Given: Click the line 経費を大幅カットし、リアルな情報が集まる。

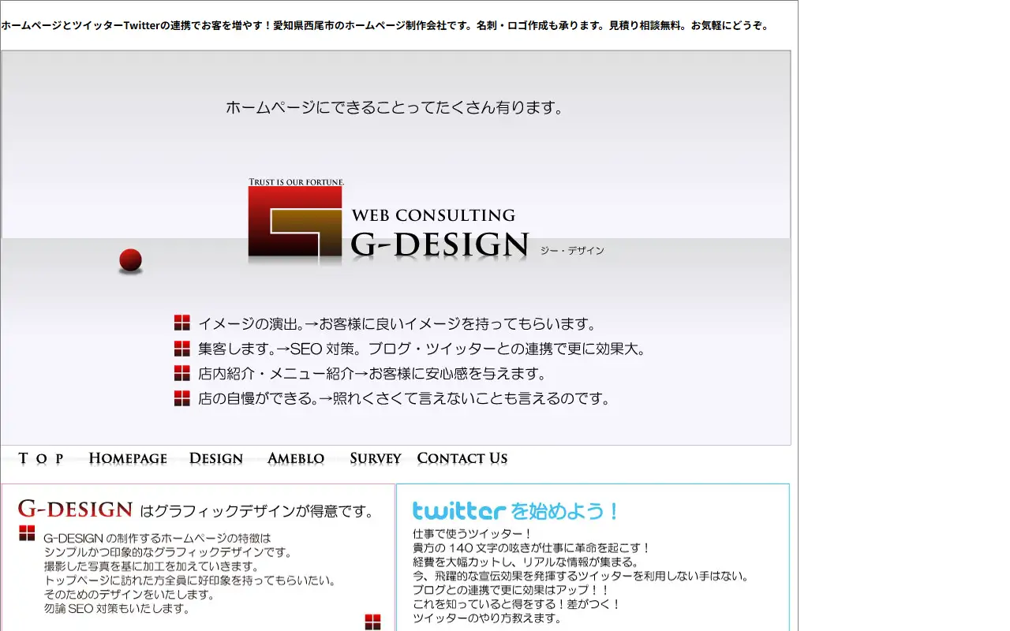Looking at the screenshot, I should [526, 562].
